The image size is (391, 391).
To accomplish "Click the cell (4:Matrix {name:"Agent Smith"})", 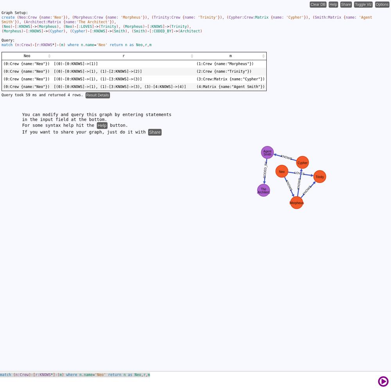I will pyautogui.click(x=230, y=87).
